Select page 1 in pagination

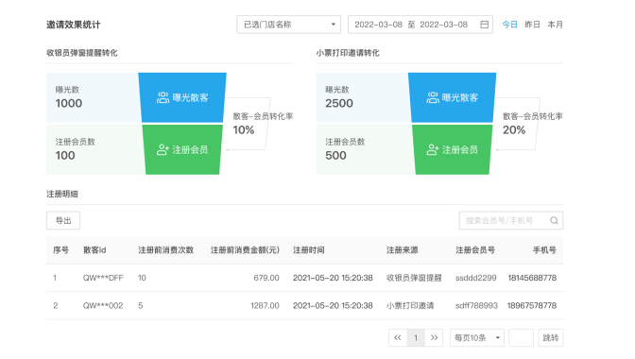point(416,337)
